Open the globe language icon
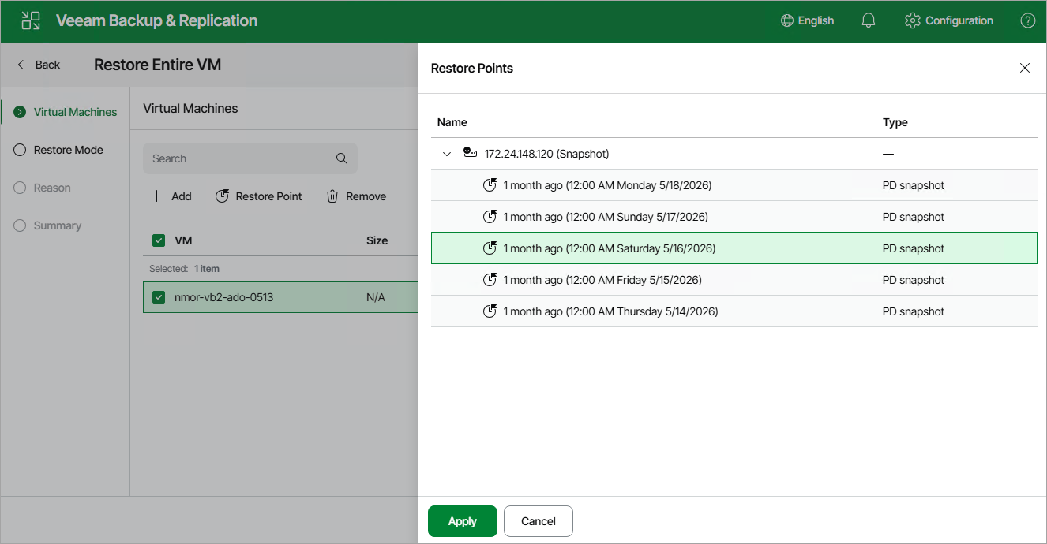Image resolution: width=1047 pixels, height=544 pixels. [786, 20]
